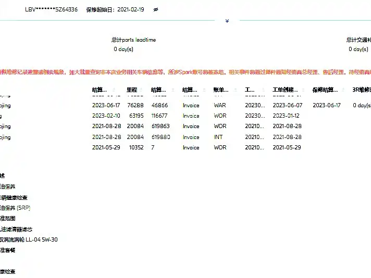Click the 3R维修 column header
371x278 pixels.
(x=362, y=90)
